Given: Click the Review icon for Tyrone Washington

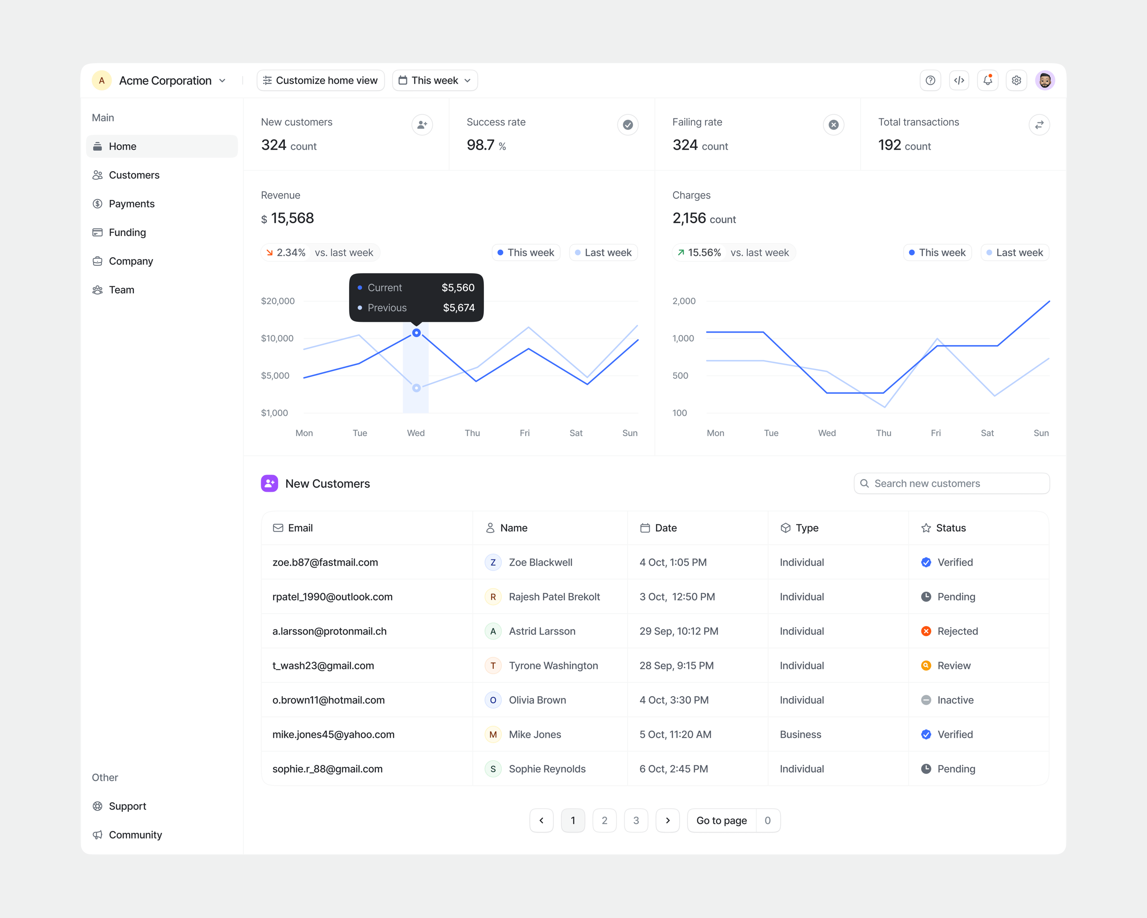Looking at the screenshot, I should 926,665.
